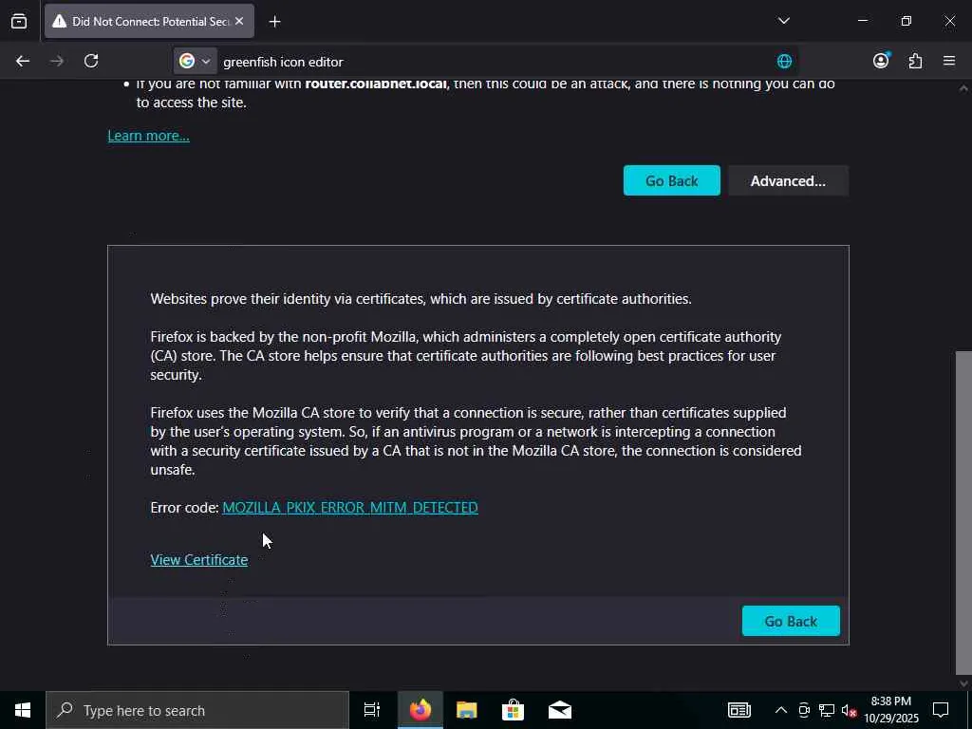972x729 pixels.
Task: Click the bold router.collabnet.local text
Action: [376, 84]
